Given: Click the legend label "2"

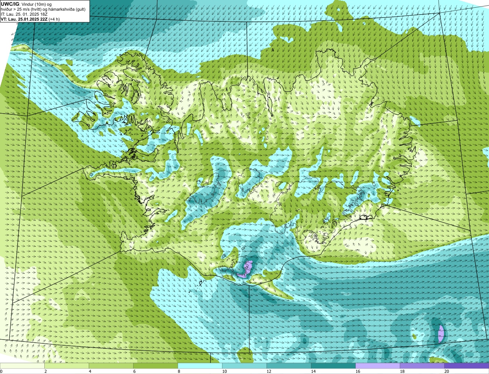Looking at the screenshot, I should 45,371.
